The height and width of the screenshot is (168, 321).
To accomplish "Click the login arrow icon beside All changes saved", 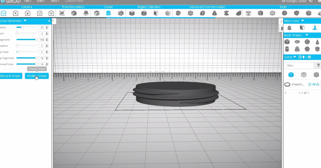I will [311, 1].
